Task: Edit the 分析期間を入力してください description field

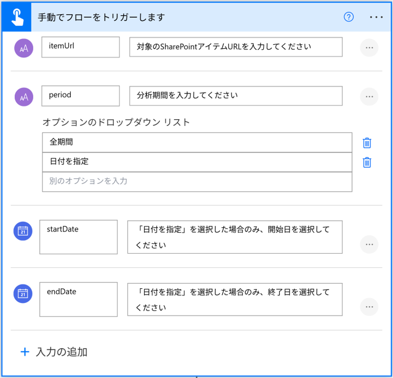Action: 236,96
